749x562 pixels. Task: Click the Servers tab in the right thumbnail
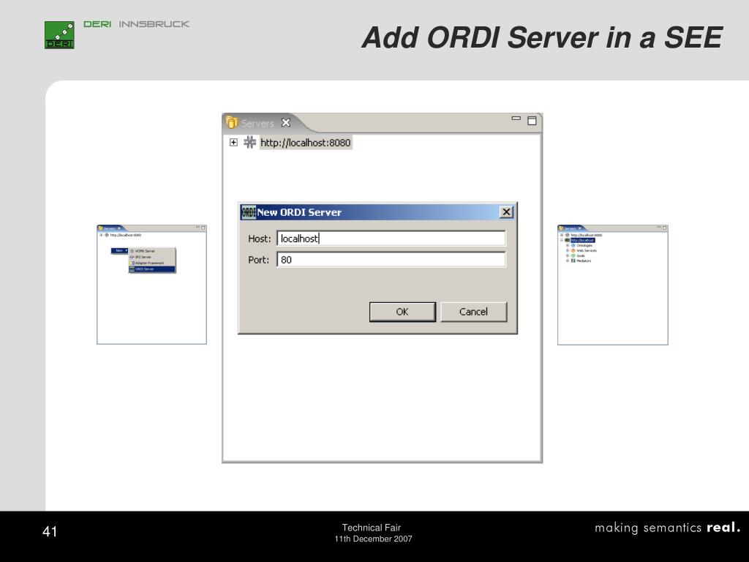pos(571,228)
